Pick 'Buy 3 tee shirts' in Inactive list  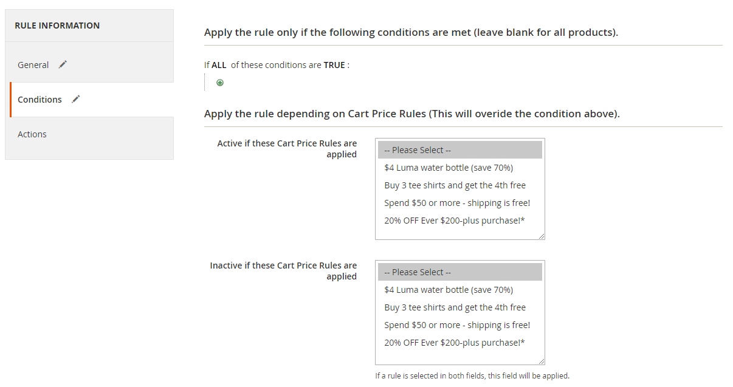[x=455, y=307]
